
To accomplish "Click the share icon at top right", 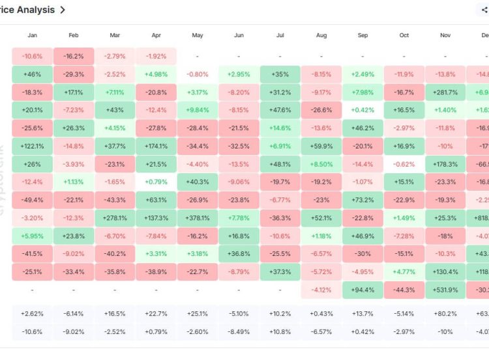I will (x=484, y=10).
